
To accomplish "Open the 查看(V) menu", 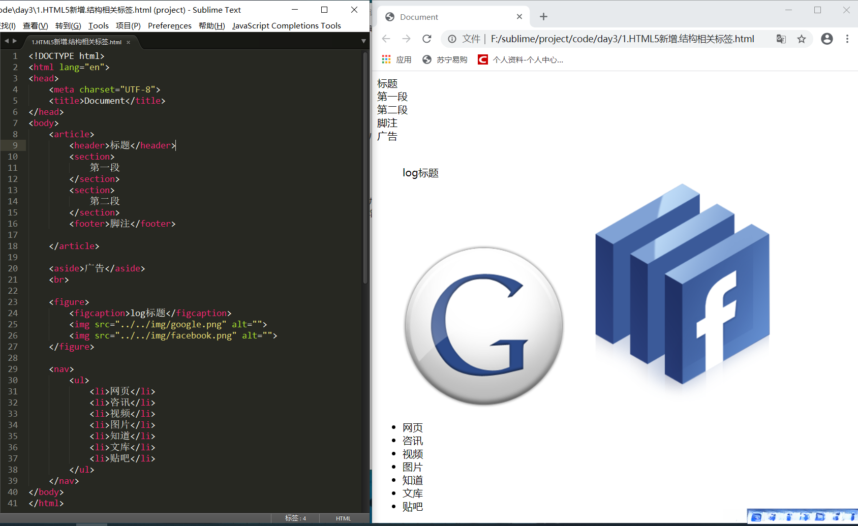I will point(36,26).
